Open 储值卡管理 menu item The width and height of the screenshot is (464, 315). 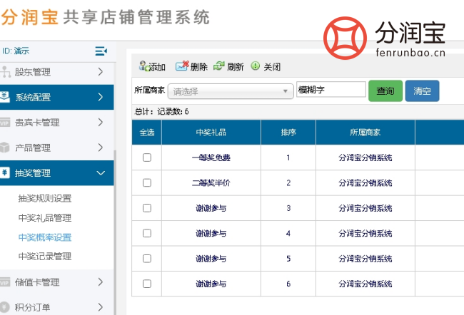tap(57, 282)
